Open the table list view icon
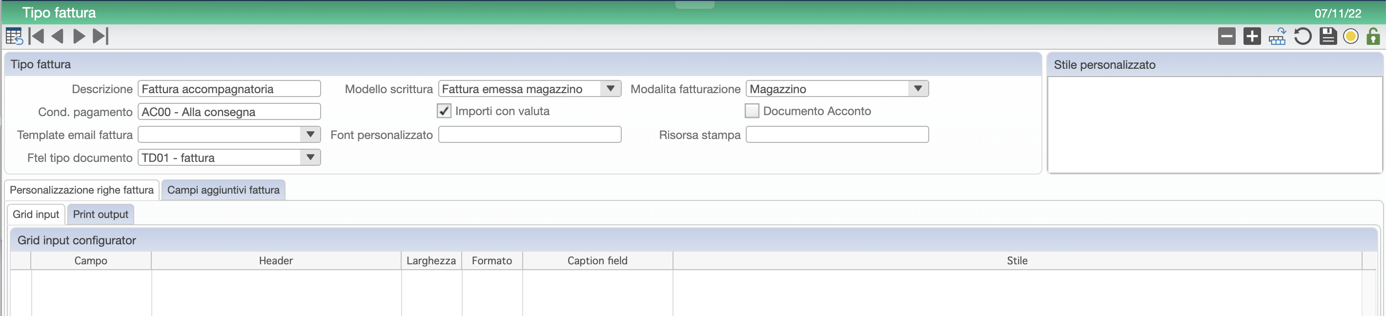 (x=14, y=36)
